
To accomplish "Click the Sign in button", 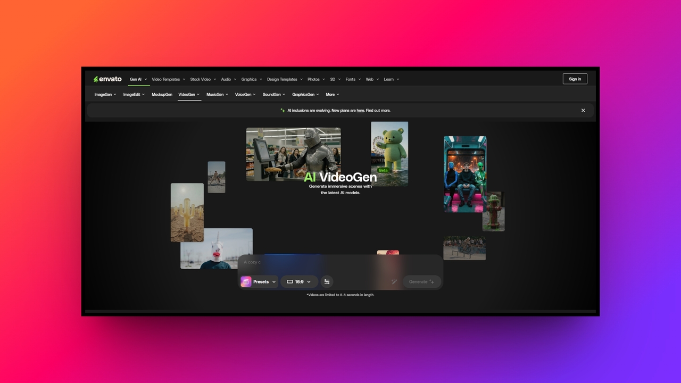I will click(x=575, y=79).
